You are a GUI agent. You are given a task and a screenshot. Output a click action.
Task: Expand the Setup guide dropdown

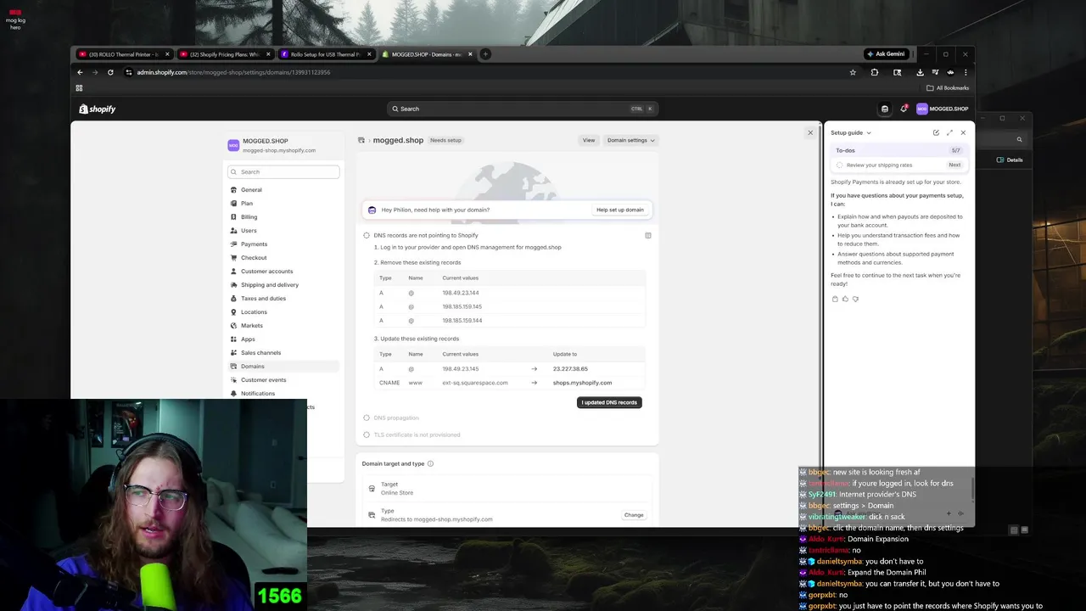[851, 132]
